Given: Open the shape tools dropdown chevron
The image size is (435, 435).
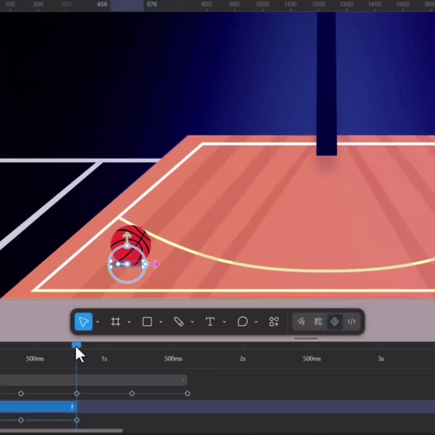Looking at the screenshot, I should coord(161,322).
